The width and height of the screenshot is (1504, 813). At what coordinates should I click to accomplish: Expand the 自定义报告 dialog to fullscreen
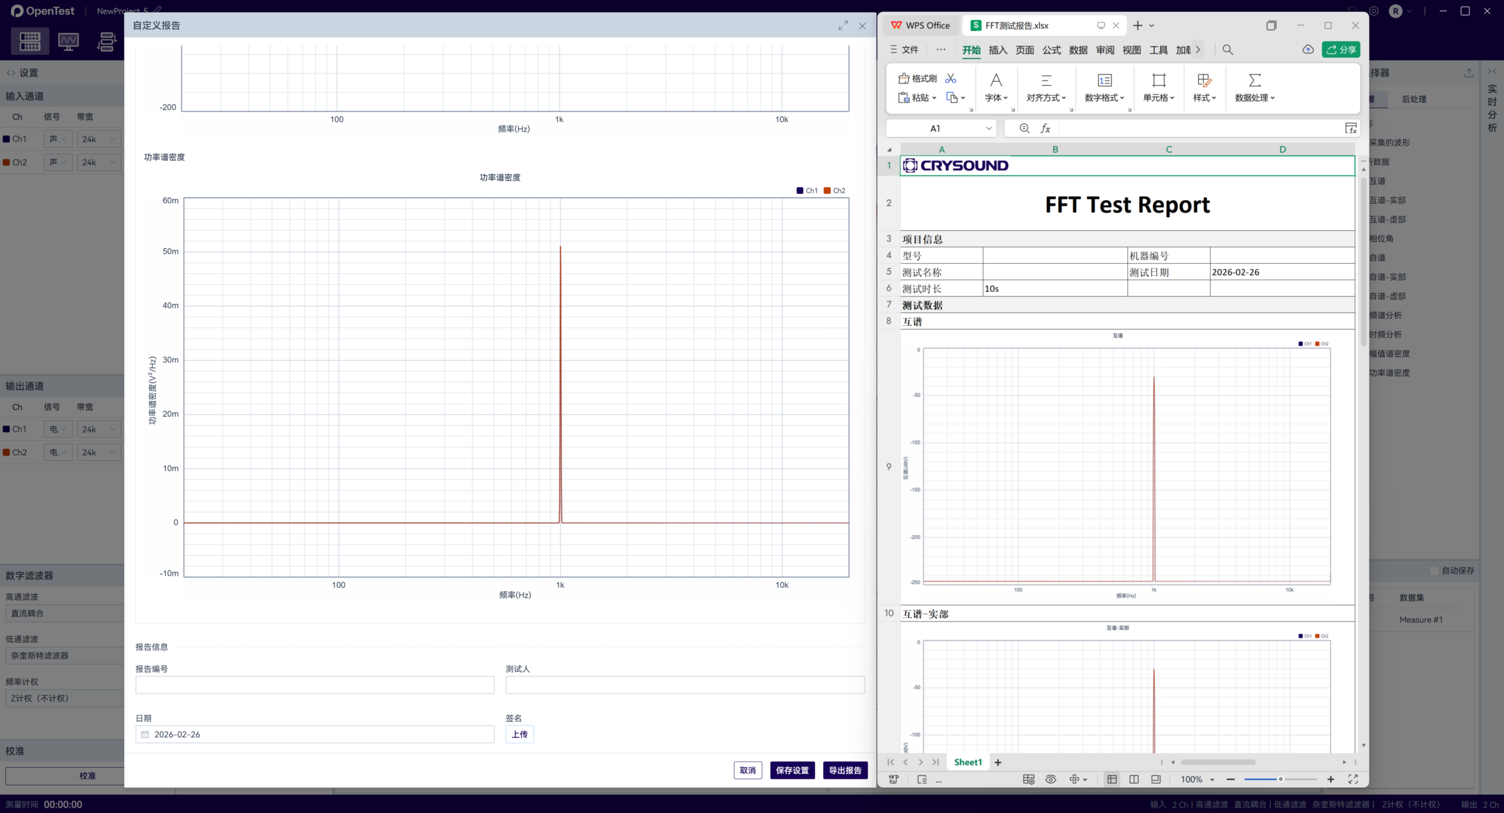coord(843,25)
